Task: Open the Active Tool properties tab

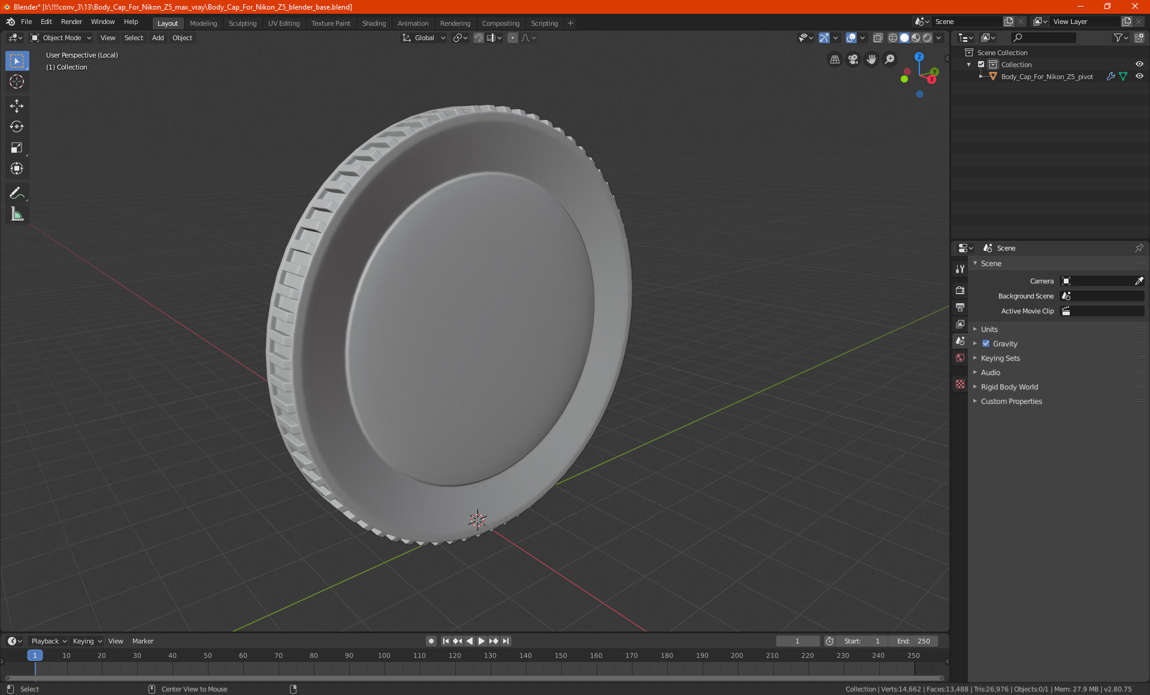Action: [960, 269]
